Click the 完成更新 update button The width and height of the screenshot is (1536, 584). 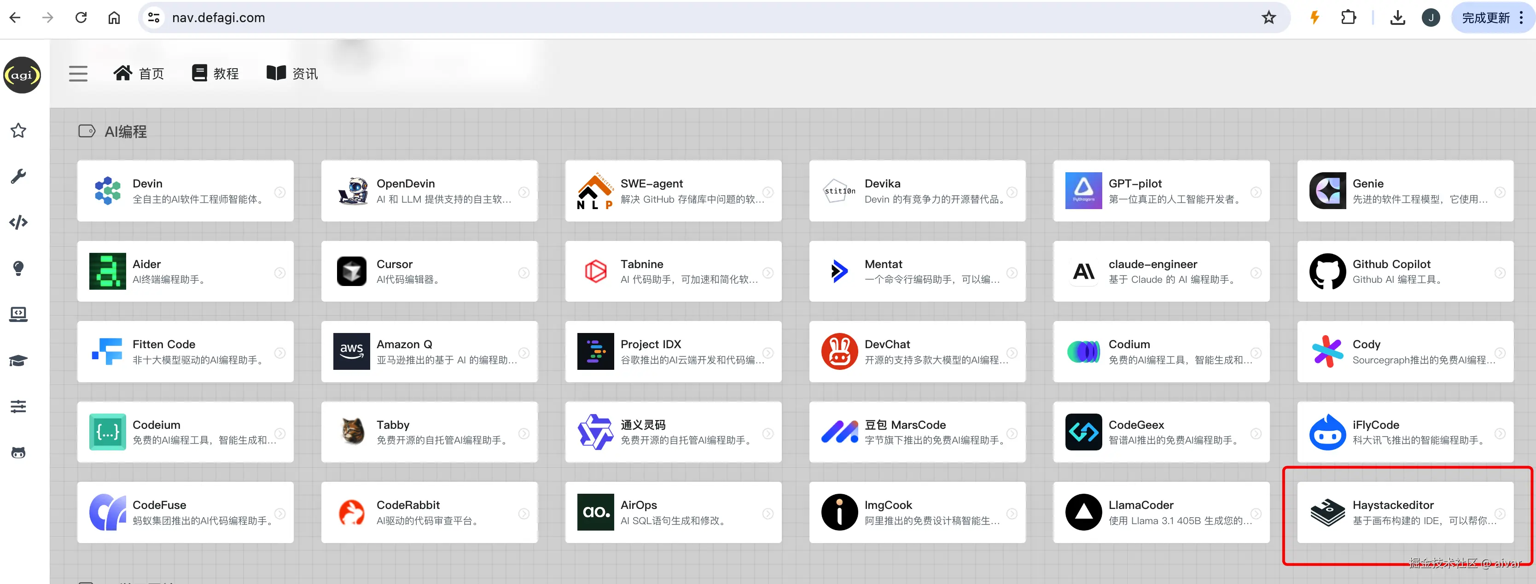pyautogui.click(x=1485, y=18)
